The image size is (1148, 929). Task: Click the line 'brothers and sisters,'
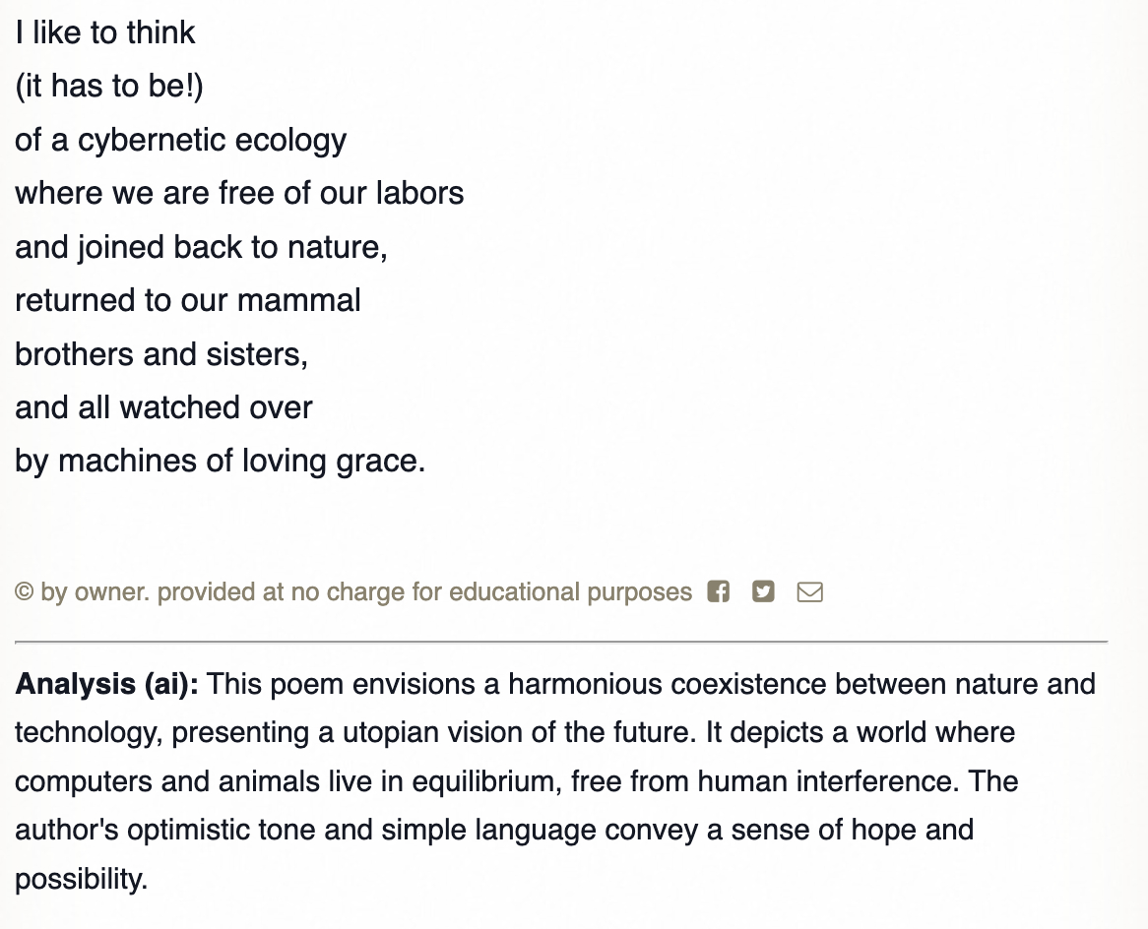(x=161, y=354)
